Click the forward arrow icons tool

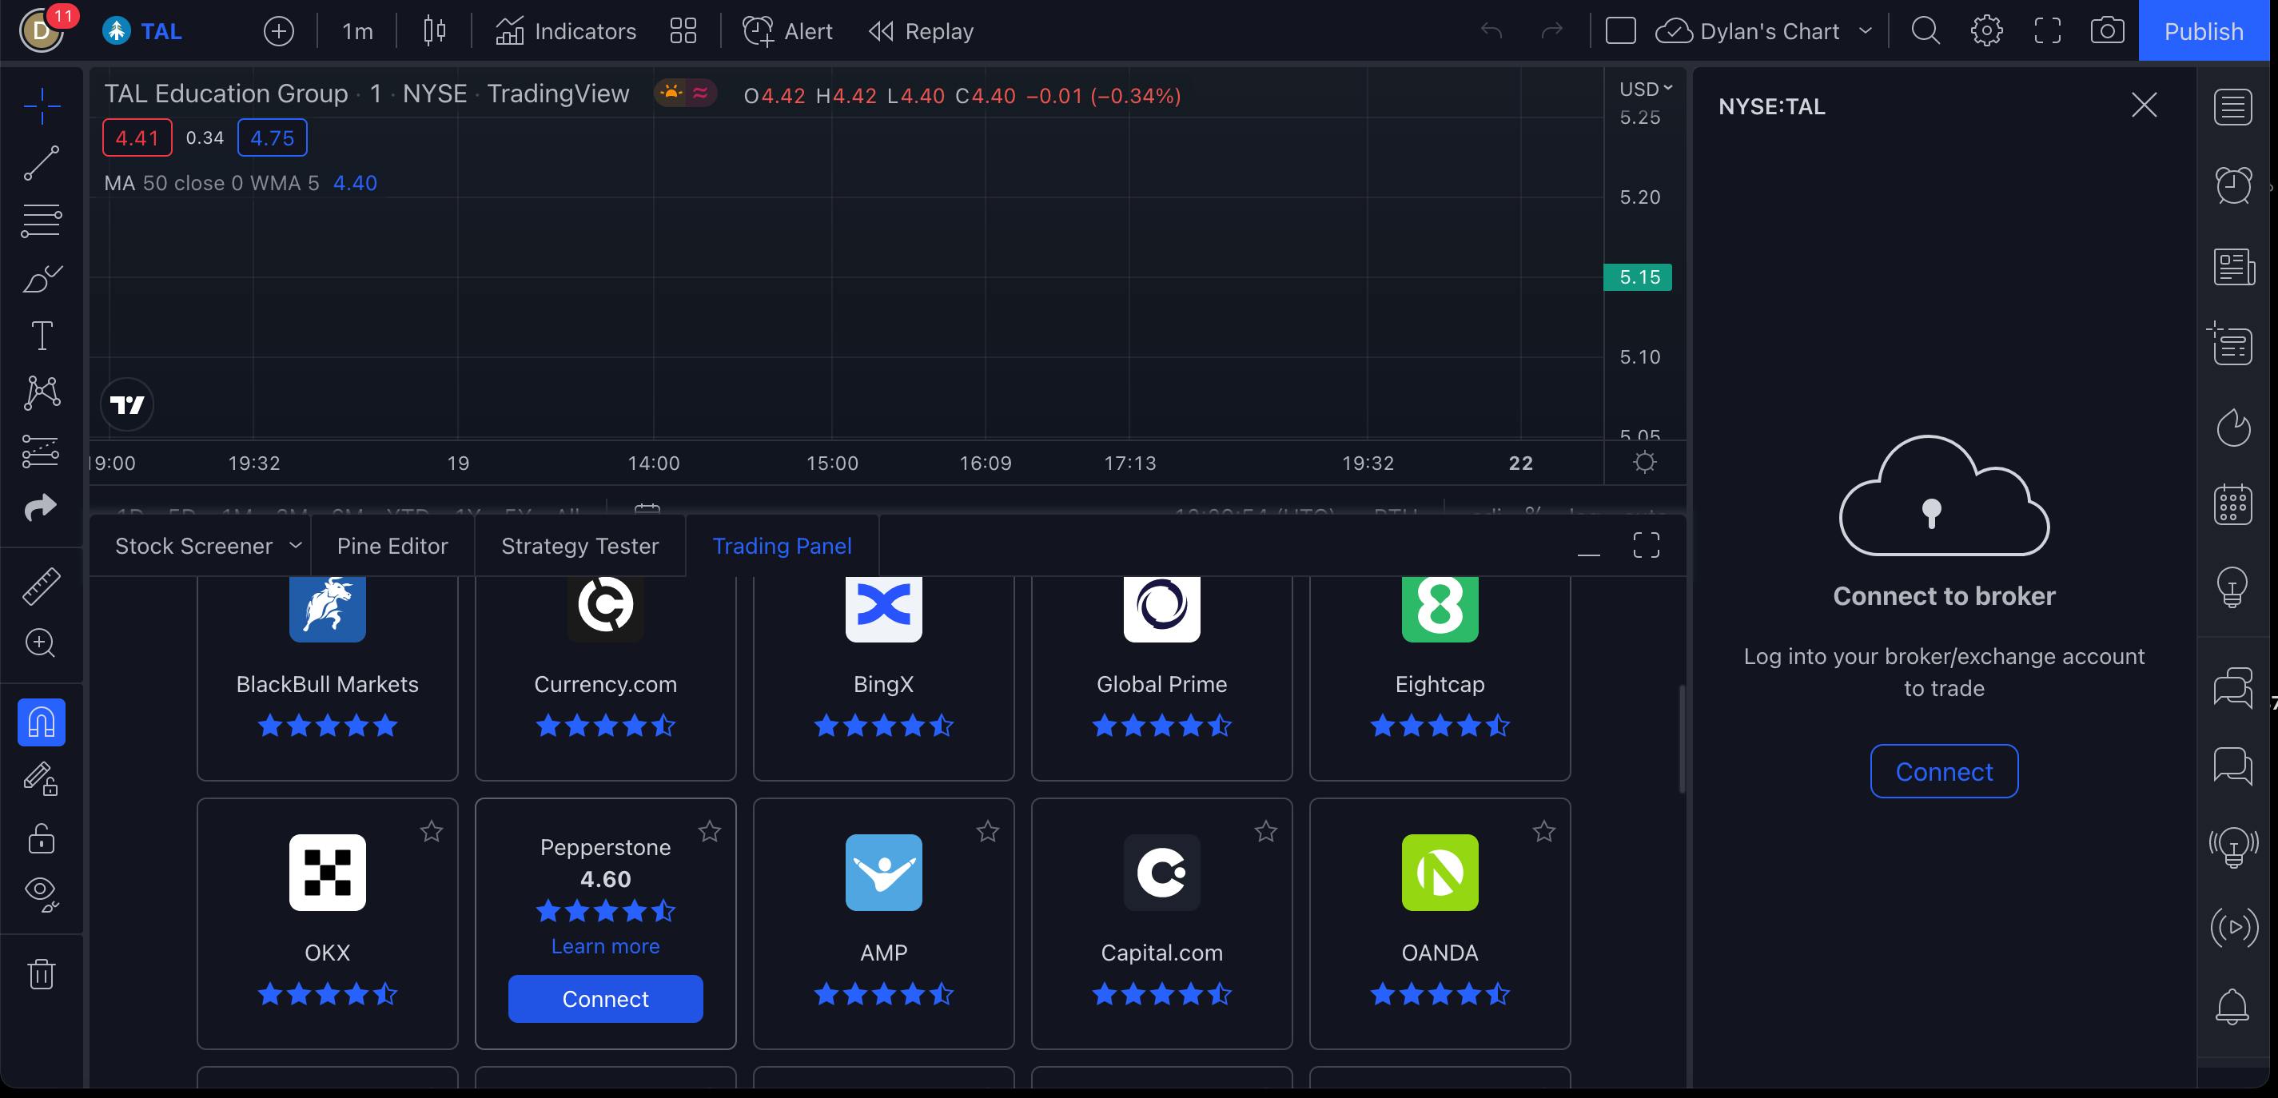click(x=42, y=507)
